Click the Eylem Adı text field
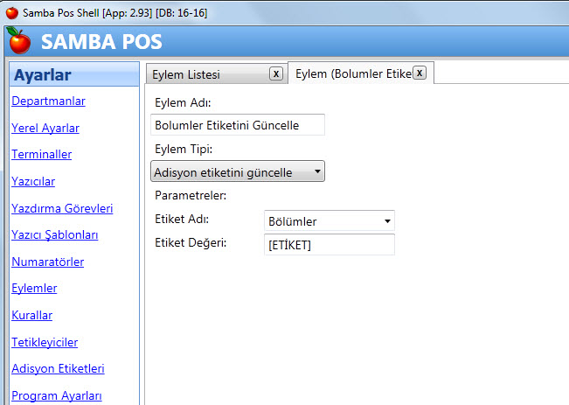Viewport: 569px width, 405px height. point(237,125)
